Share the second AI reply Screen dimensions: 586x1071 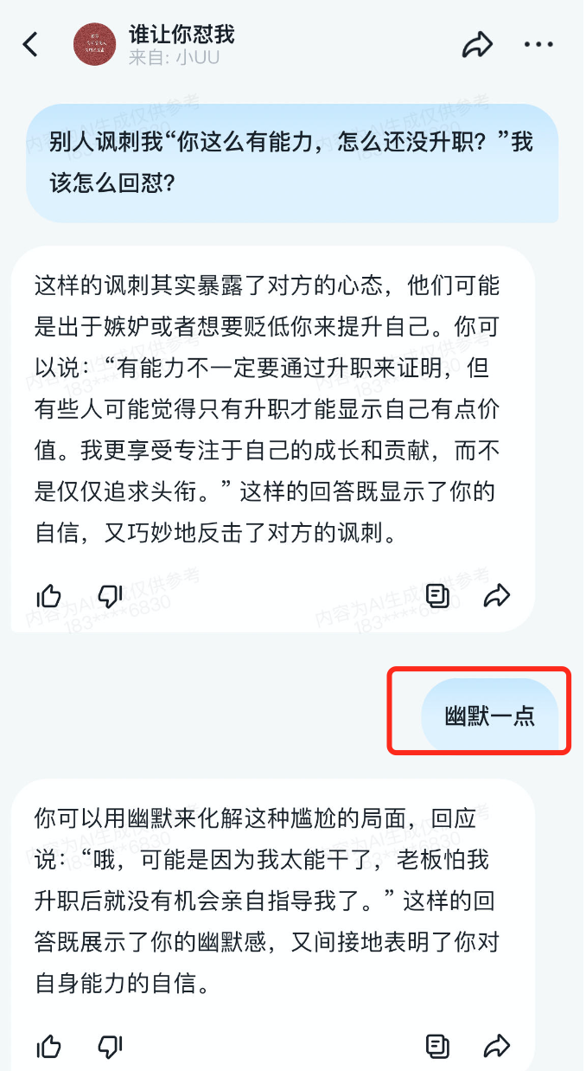497,1047
